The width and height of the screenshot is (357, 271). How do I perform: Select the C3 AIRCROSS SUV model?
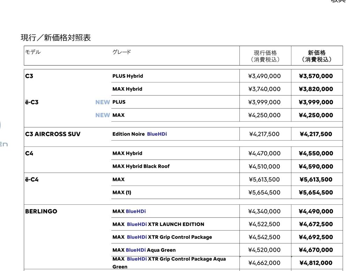coord(53,134)
